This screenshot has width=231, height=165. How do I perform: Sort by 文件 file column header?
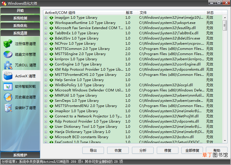pos(171,12)
